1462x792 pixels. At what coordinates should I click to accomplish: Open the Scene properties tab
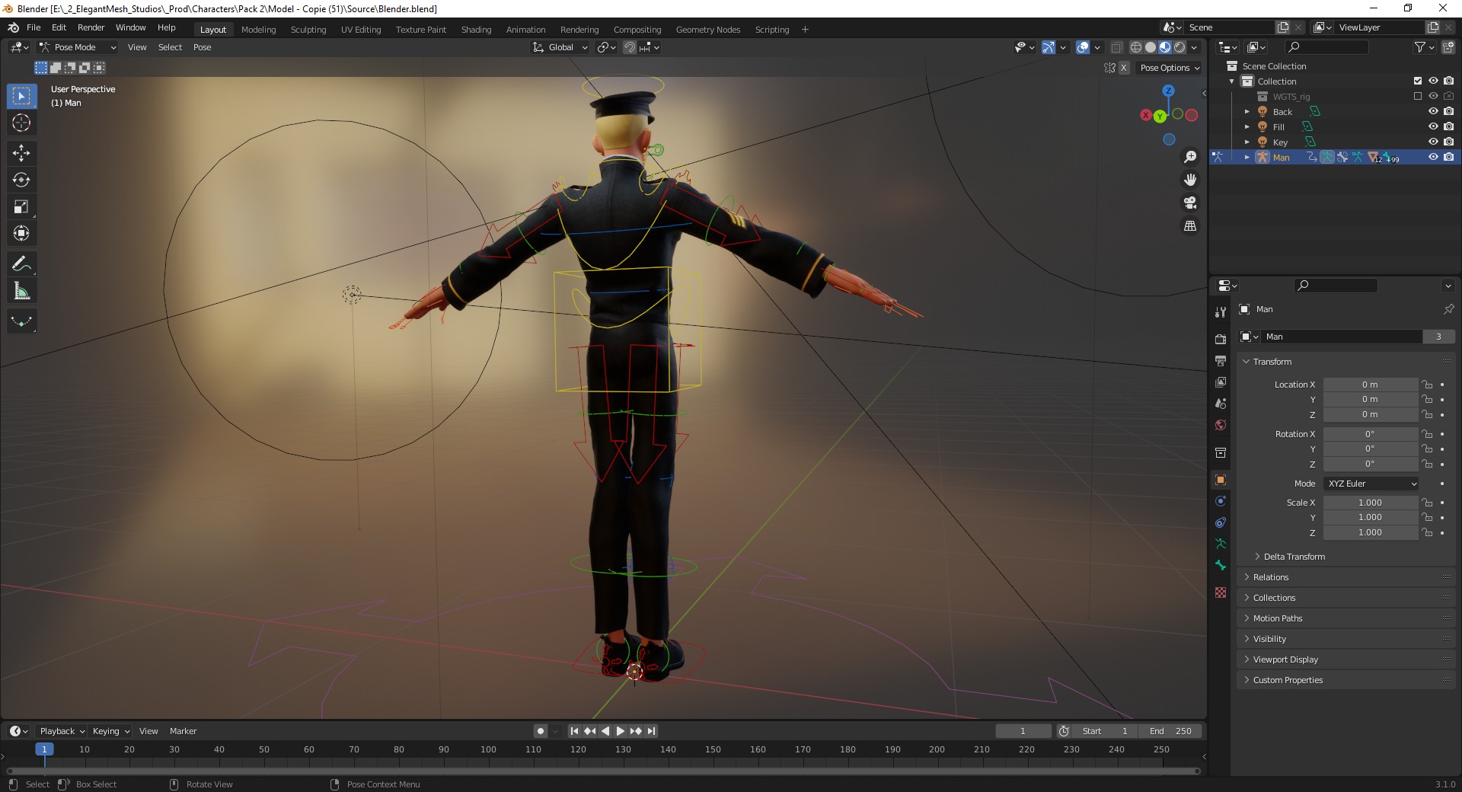(x=1221, y=404)
